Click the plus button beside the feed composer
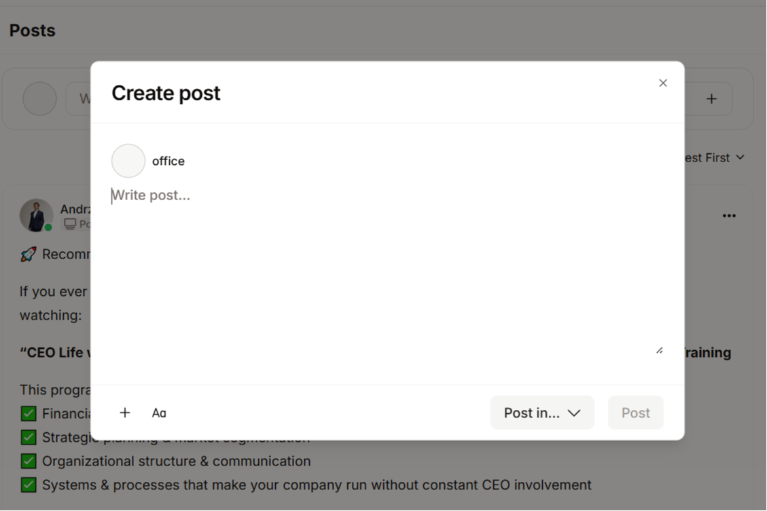This screenshot has width=767, height=511. point(711,99)
